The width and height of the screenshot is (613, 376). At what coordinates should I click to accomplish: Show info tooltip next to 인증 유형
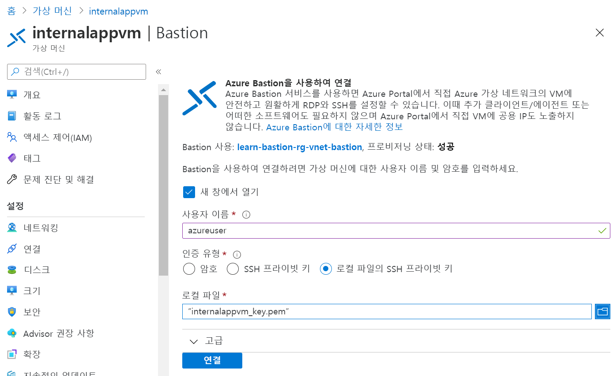pos(237,254)
